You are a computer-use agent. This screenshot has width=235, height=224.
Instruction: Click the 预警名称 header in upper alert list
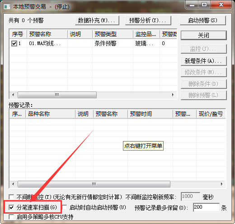(x=47, y=34)
